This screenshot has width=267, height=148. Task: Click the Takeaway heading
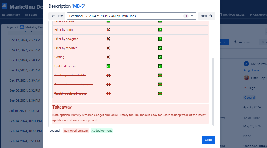(x=62, y=107)
